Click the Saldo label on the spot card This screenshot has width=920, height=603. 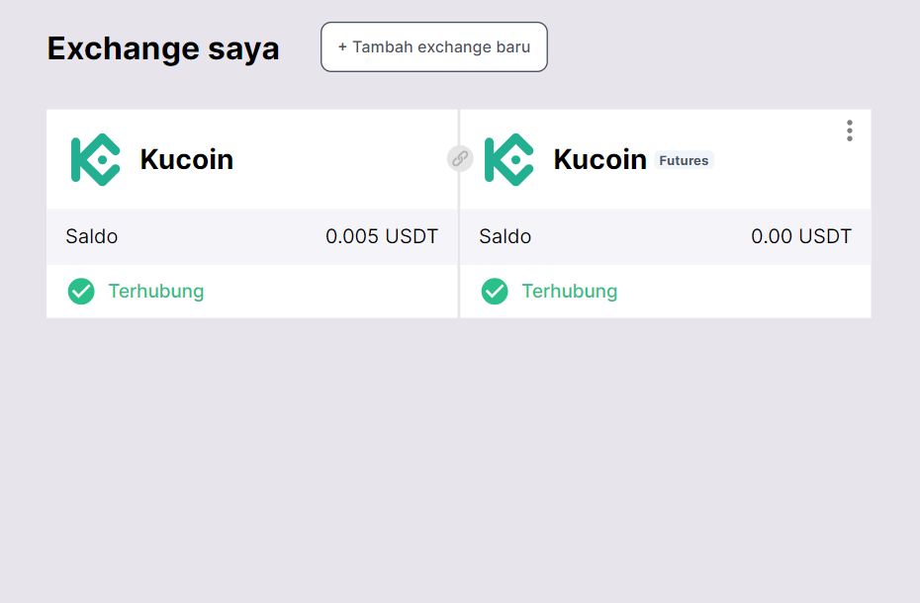point(92,237)
